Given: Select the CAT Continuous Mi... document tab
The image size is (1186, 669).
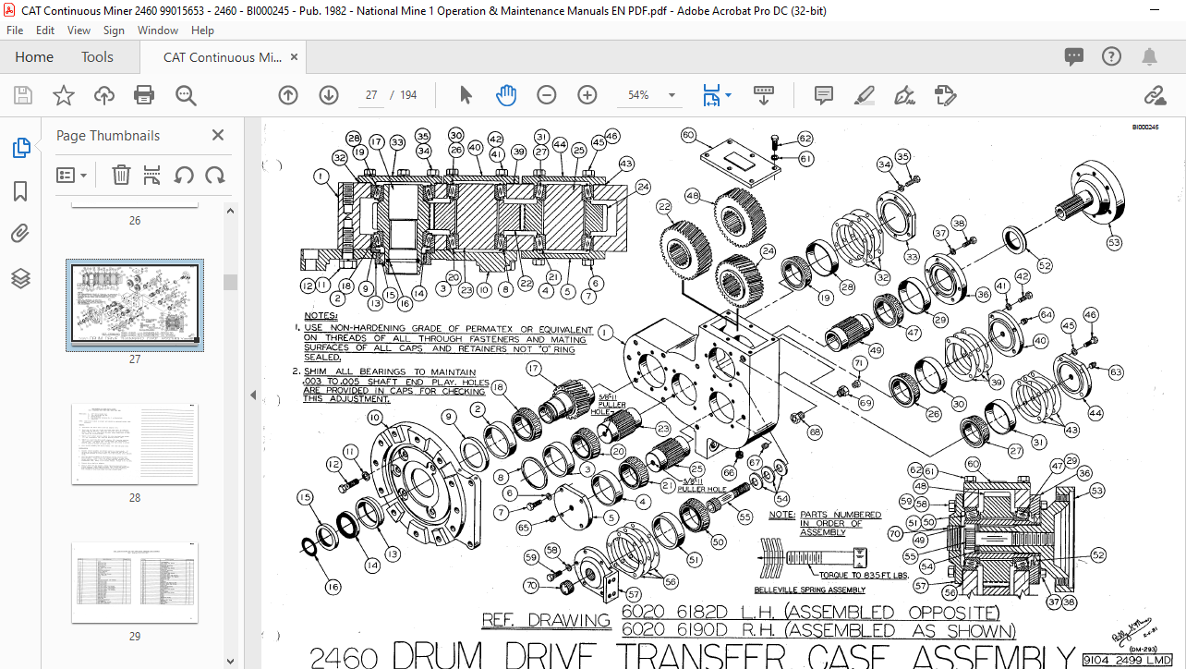Looking at the screenshot, I should click(x=223, y=57).
